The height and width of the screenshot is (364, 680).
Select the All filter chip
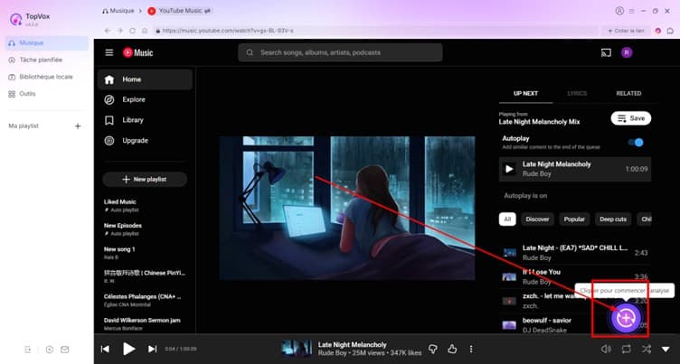(x=507, y=219)
